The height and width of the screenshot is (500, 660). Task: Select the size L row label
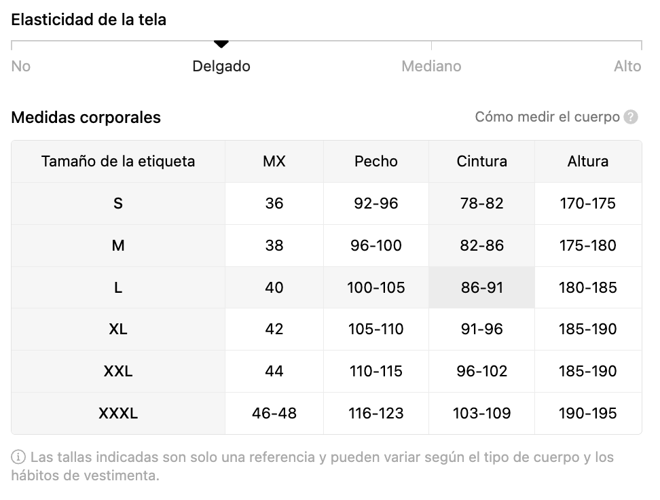coord(118,287)
